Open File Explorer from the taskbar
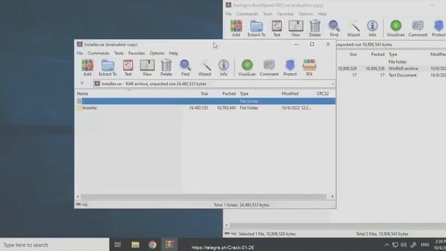The height and width of the screenshot is (251, 446). pos(135,245)
